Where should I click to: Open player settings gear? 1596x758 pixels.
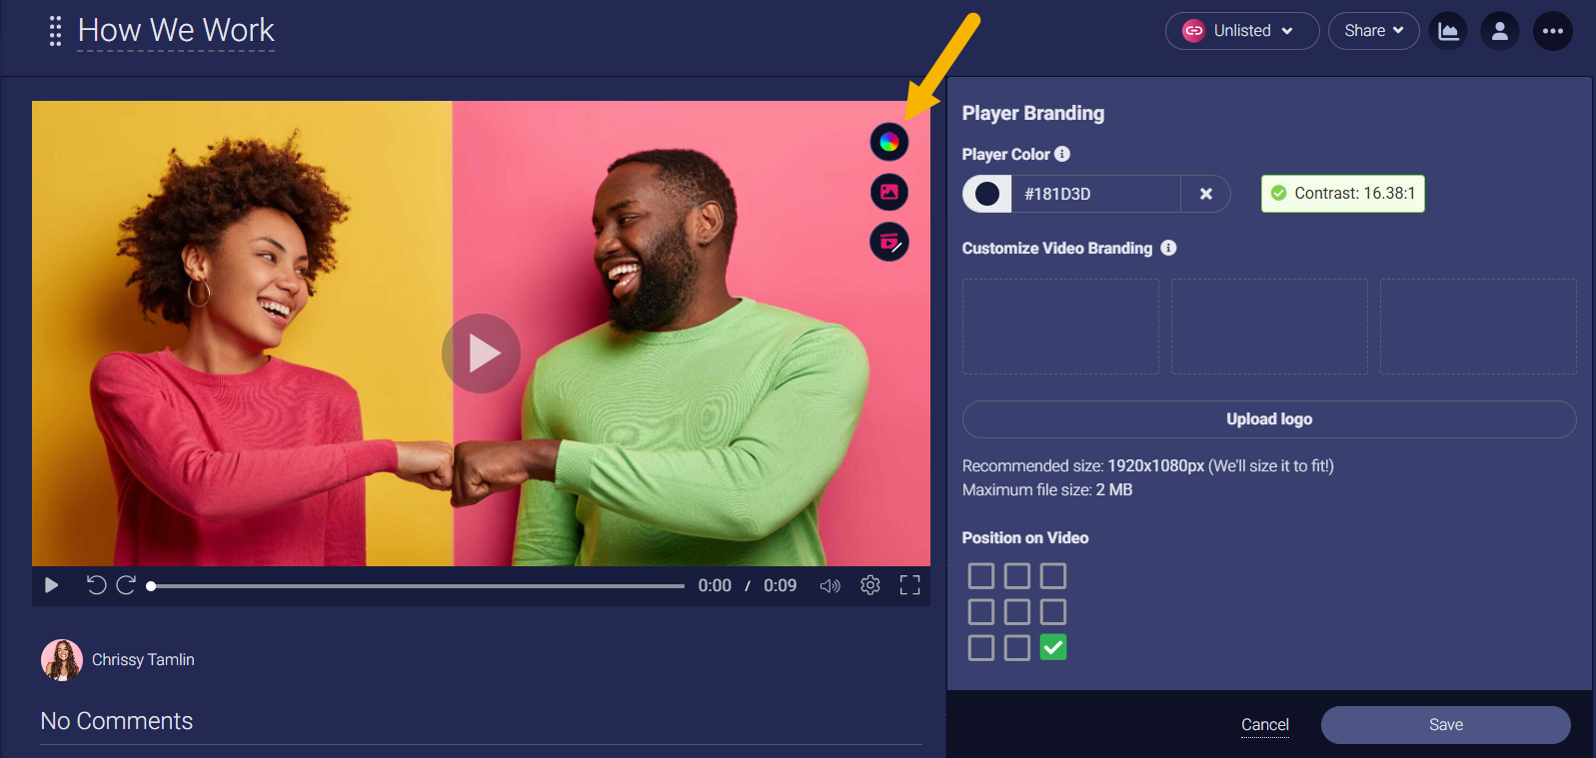pos(870,585)
